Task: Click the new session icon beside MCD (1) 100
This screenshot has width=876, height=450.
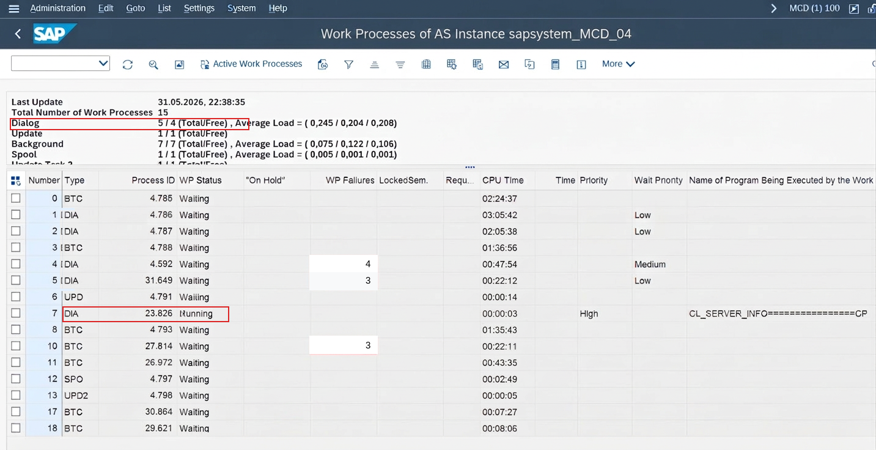Action: click(854, 9)
